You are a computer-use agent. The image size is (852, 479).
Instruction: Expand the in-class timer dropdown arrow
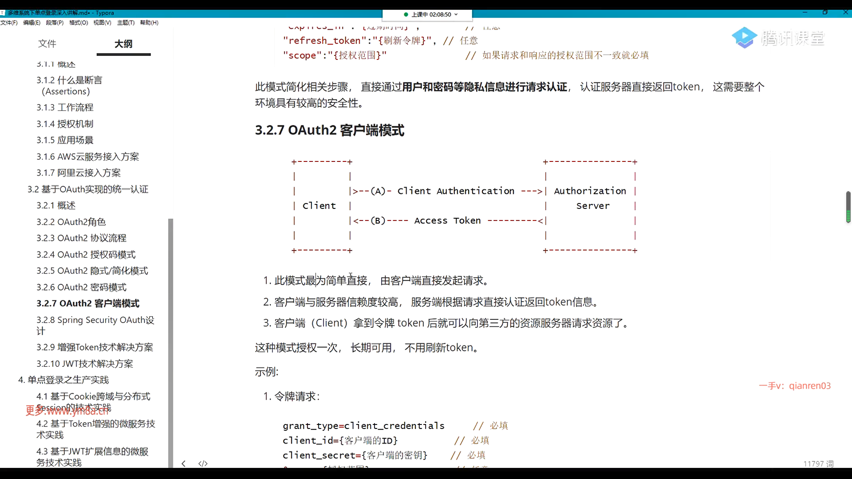click(x=456, y=15)
